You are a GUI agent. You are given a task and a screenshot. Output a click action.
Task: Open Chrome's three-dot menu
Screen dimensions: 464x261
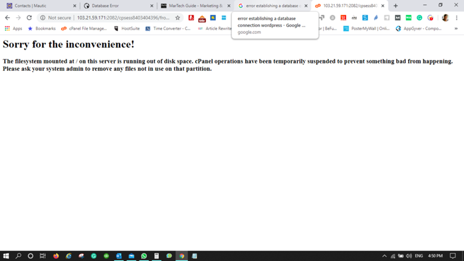click(x=457, y=18)
